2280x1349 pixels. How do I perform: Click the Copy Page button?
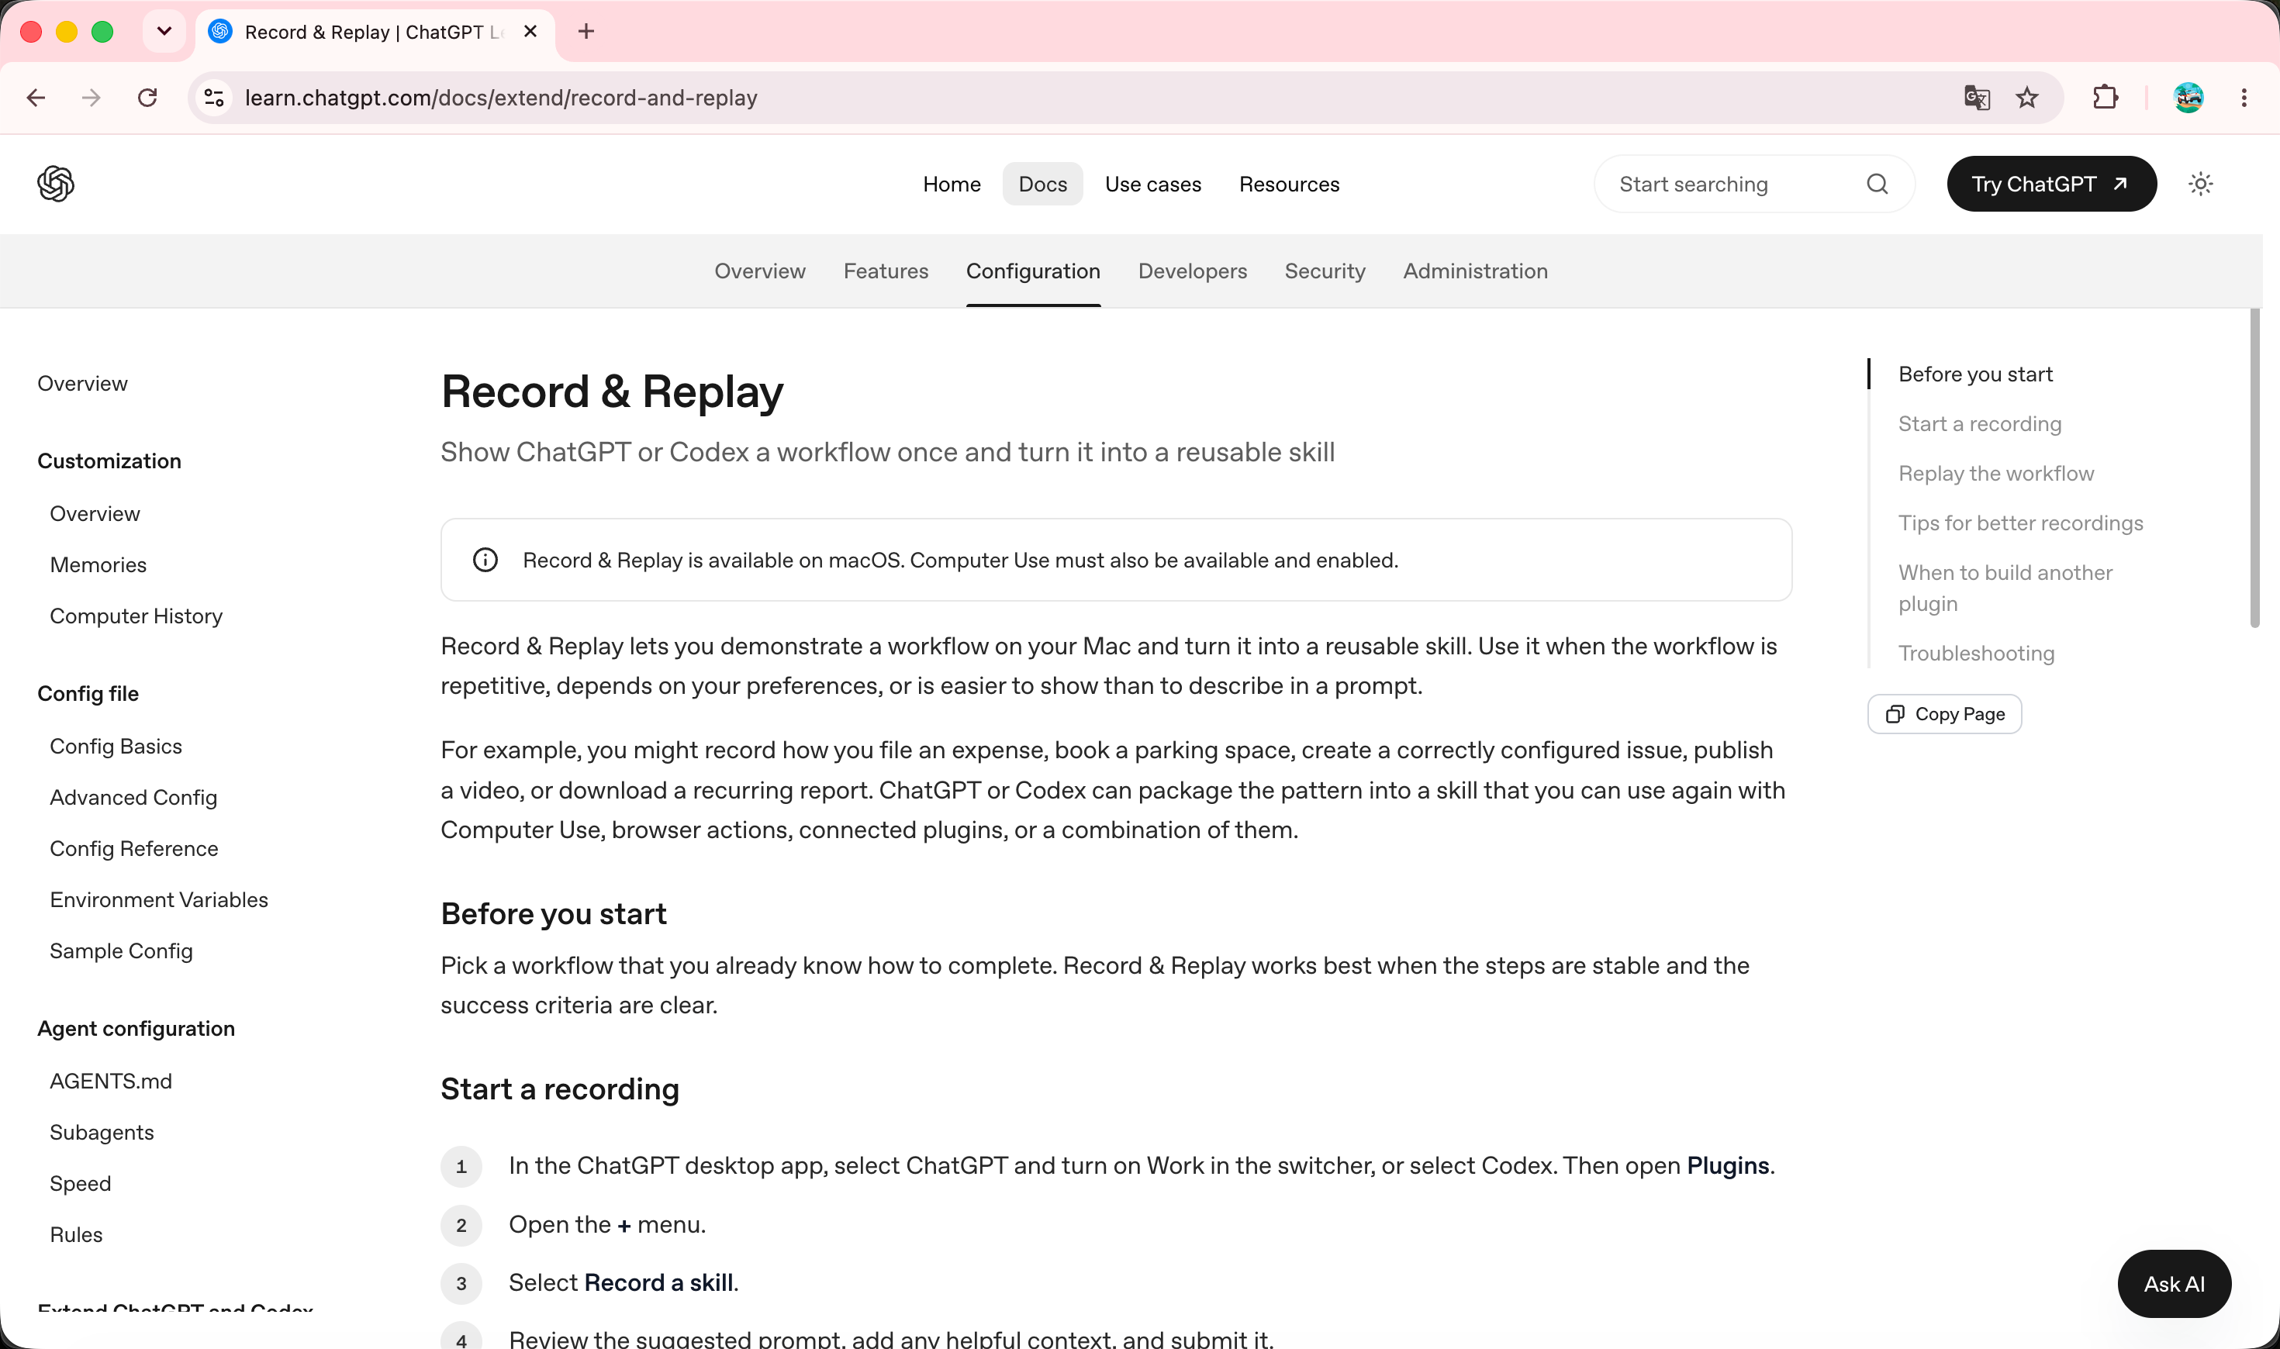tap(1944, 715)
